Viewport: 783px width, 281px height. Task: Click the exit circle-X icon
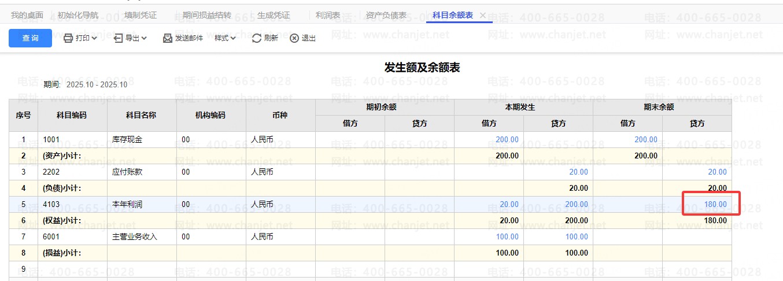pos(294,38)
